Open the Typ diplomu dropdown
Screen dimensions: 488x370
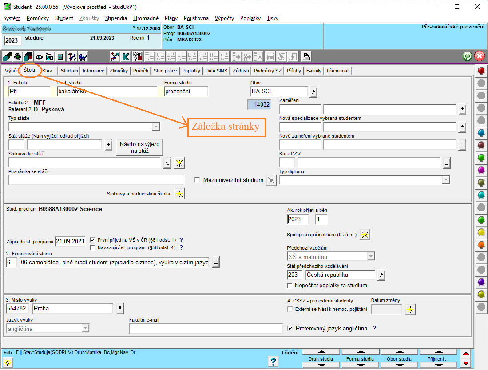(x=446, y=180)
